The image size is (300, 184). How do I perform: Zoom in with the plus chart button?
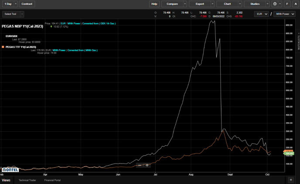147,165
